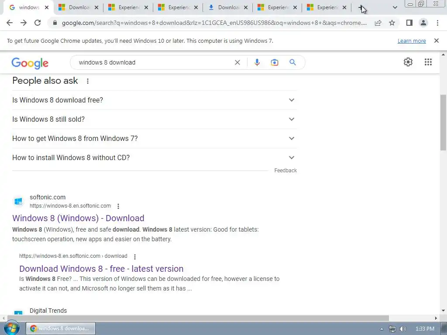Image resolution: width=447 pixels, height=335 pixels.
Task: Search by image with the camera icon
Action: (x=274, y=62)
